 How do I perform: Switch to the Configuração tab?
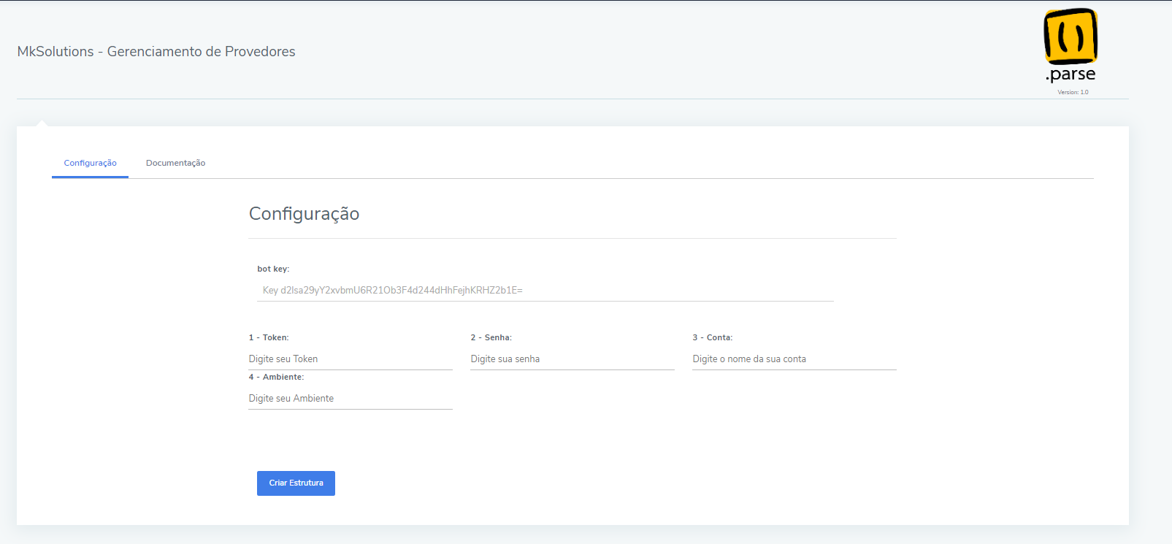pyautogui.click(x=90, y=163)
